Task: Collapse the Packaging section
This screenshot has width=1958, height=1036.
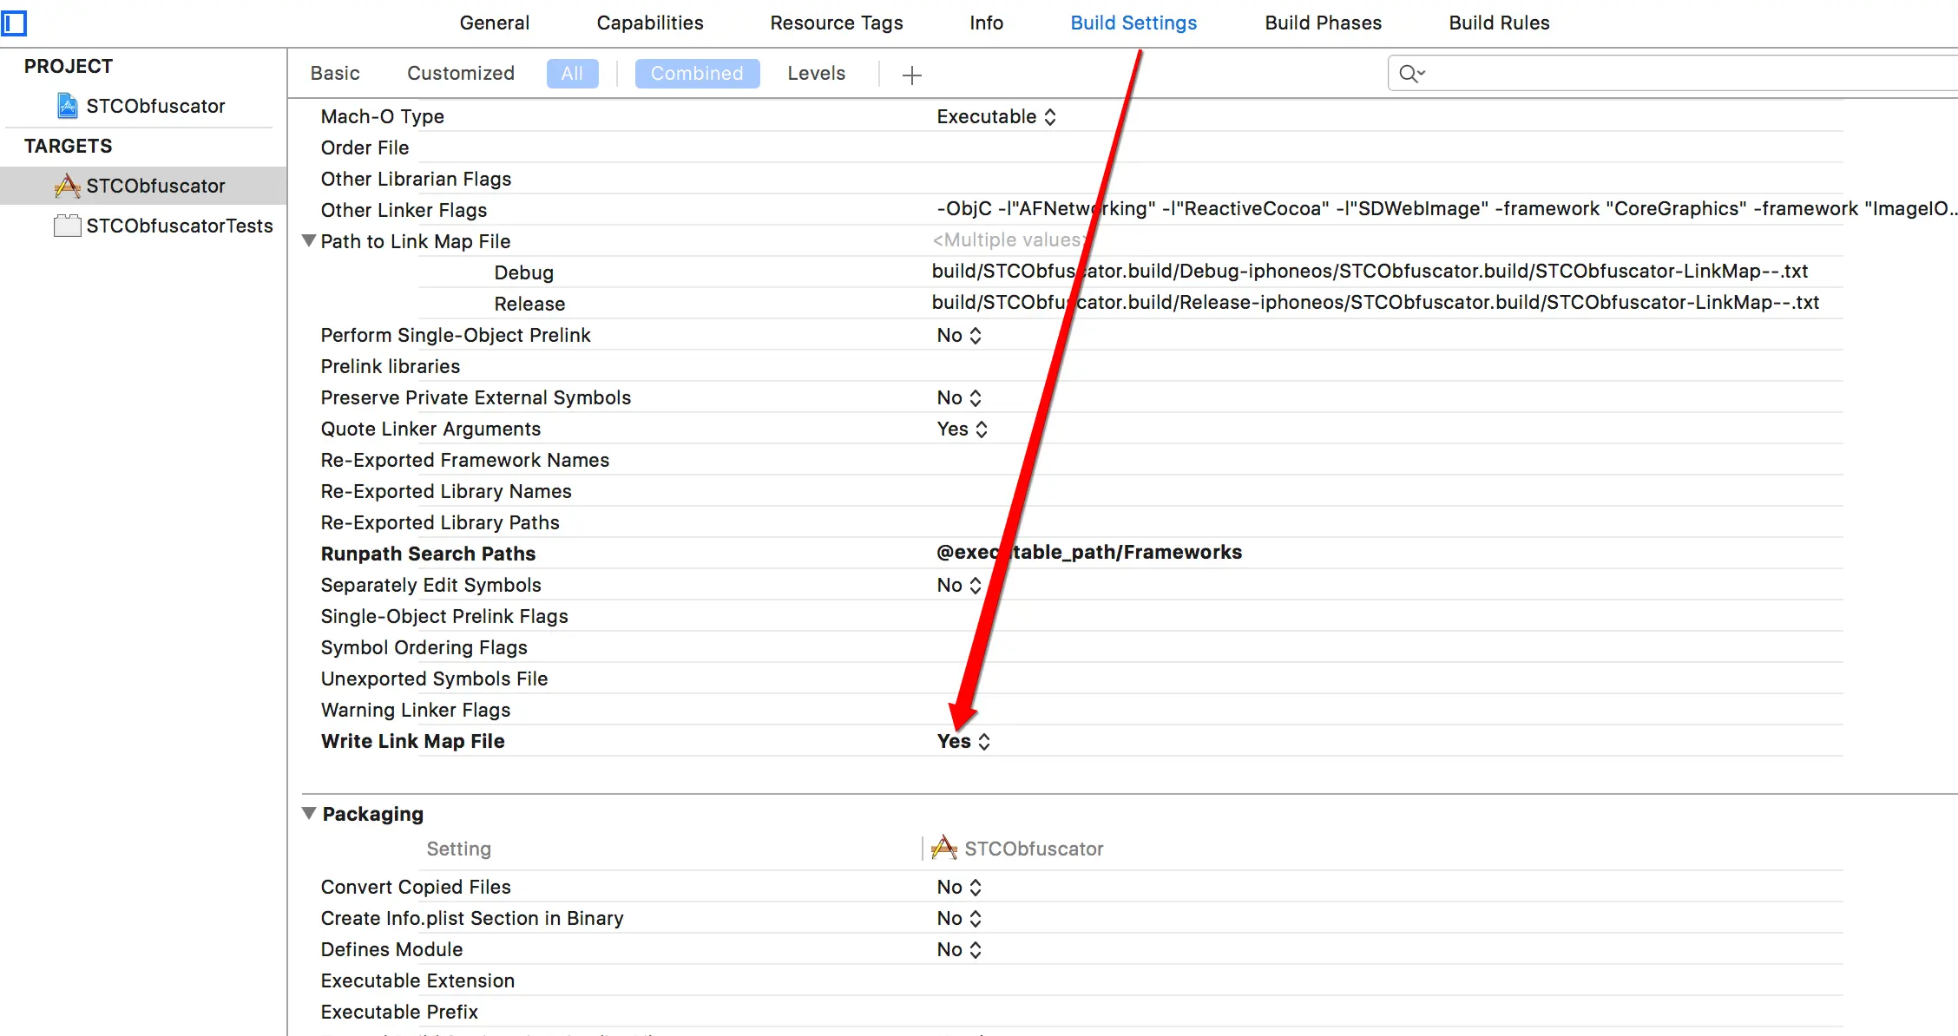Action: pos(309,813)
